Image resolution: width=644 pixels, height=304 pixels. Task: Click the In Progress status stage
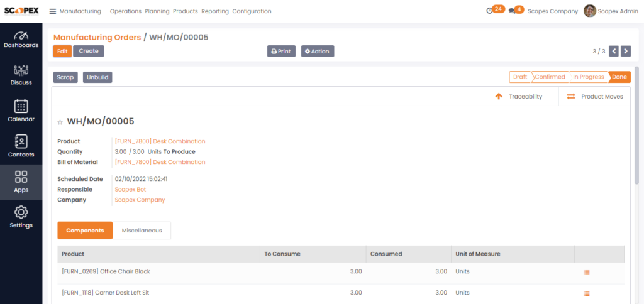[x=589, y=77]
